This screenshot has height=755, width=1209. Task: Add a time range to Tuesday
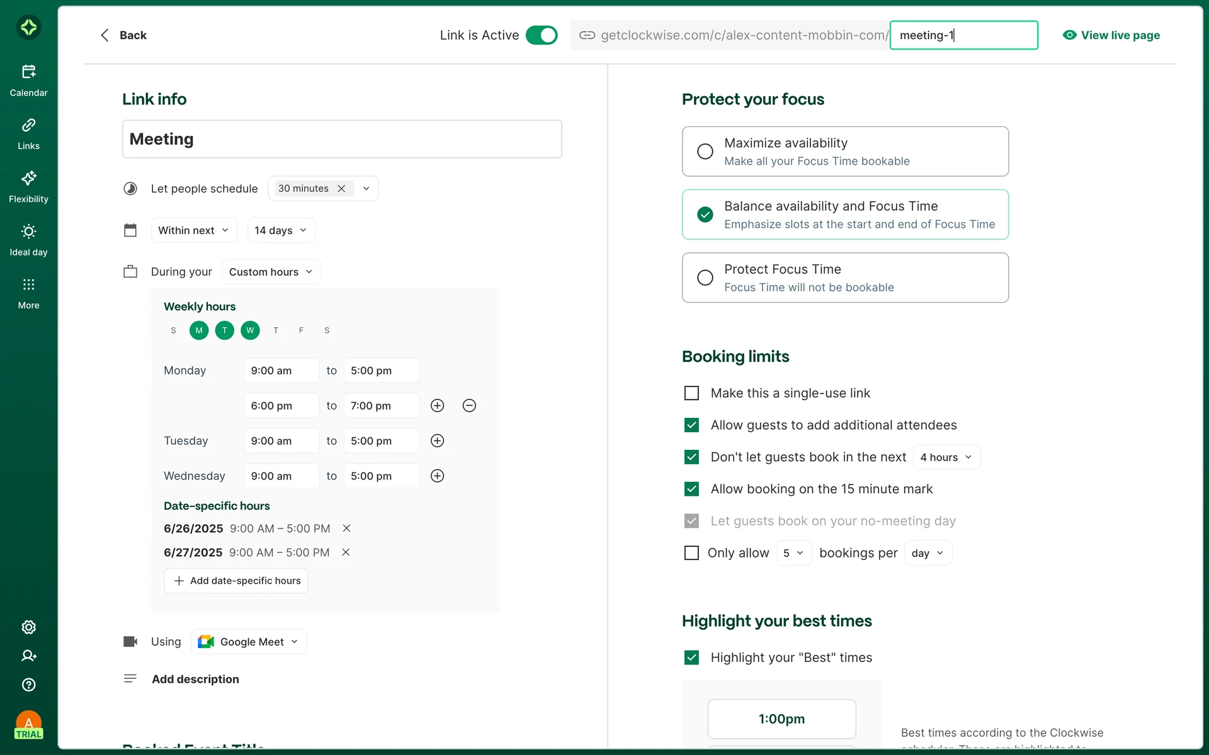[x=437, y=440]
